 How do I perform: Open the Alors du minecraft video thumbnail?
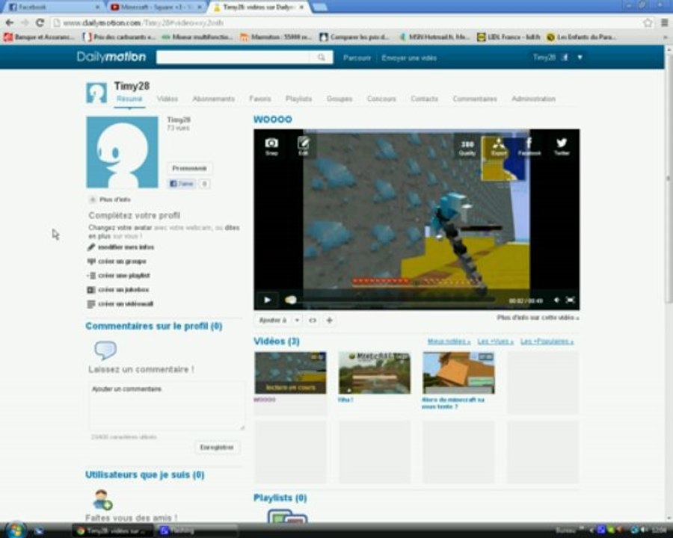pos(458,373)
